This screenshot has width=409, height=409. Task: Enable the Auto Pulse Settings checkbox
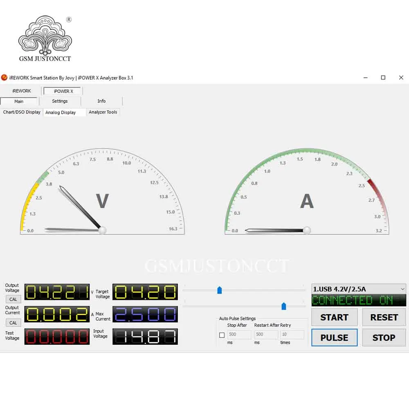coord(222,335)
